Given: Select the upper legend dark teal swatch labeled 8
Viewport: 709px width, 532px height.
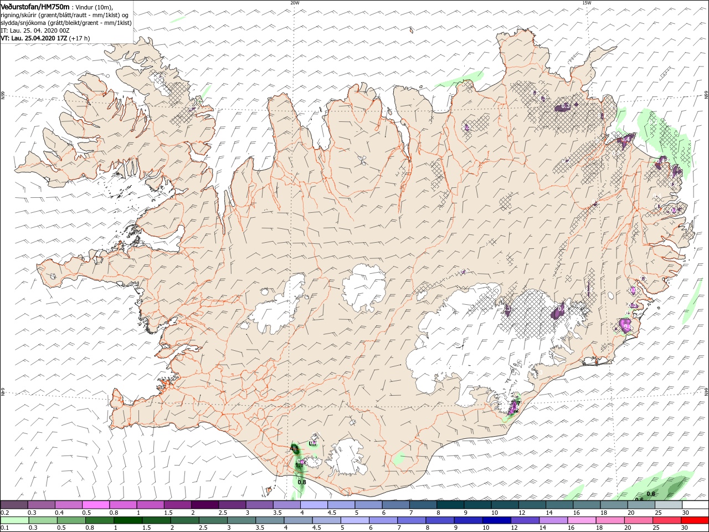Looking at the screenshot, I should tap(450, 505).
